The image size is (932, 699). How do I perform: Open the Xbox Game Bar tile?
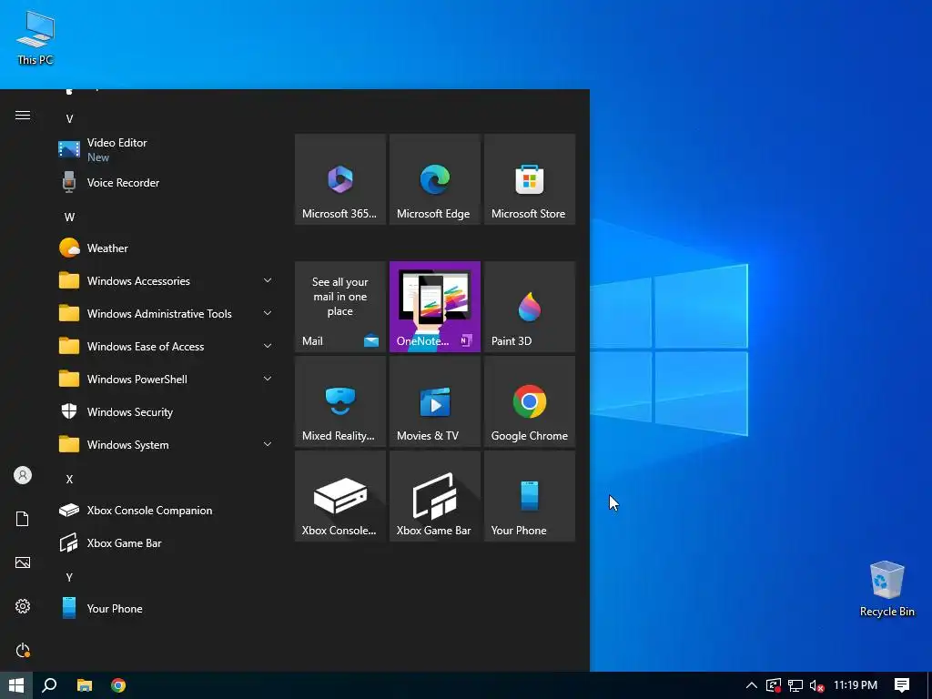(434, 496)
